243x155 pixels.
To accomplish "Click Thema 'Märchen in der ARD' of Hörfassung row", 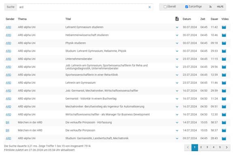I will click(x=30, y=122).
